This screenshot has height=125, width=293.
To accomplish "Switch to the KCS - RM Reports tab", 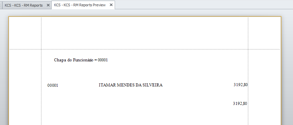I will point(24,5).
